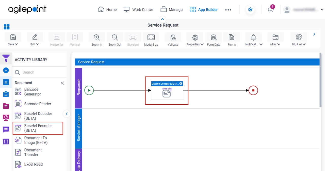Screen dimensions: 325x171
Task: Click the AgilePoint pinwheel icon
Action: pos(250,10)
